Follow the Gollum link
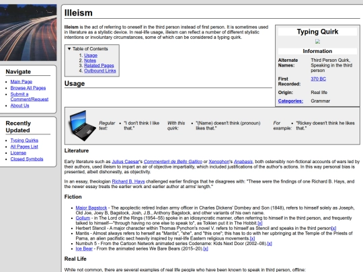The image size is (363, 272). (83, 218)
